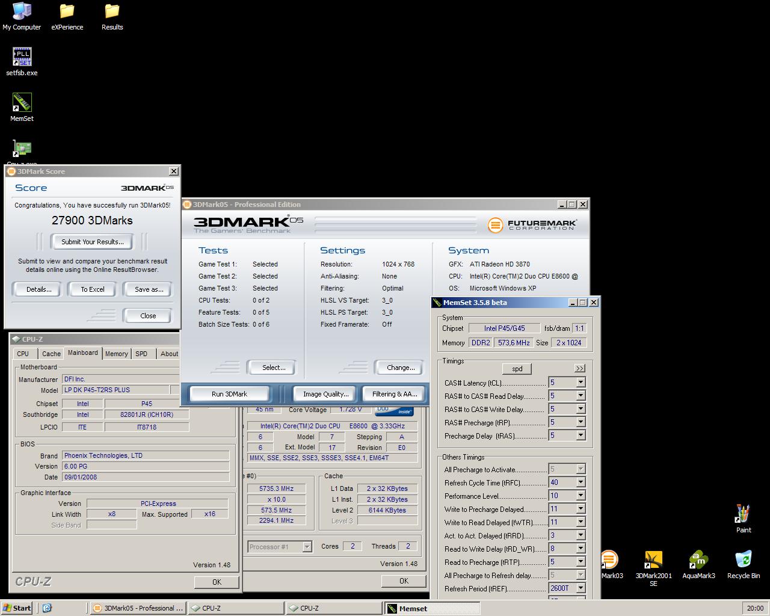This screenshot has width=770, height=616.
Task: Open the Paint desktop shortcut
Action: tap(744, 519)
